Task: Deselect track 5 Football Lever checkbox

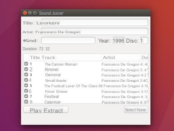Action: click(26, 85)
